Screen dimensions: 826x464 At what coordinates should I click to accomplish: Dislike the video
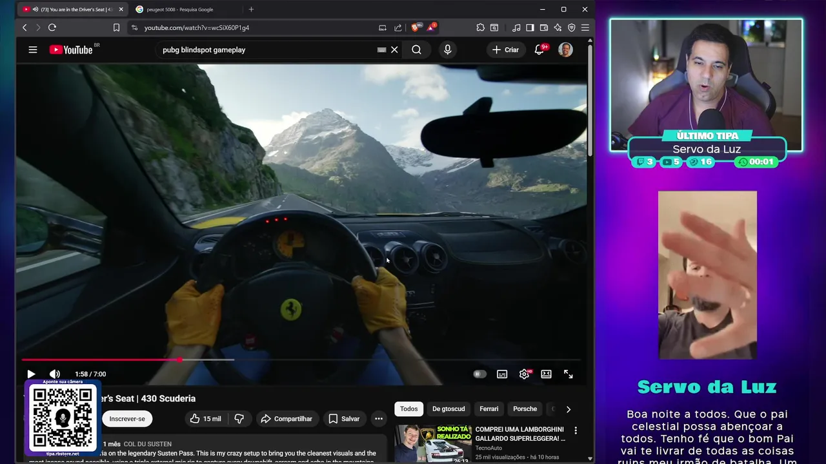pyautogui.click(x=239, y=419)
